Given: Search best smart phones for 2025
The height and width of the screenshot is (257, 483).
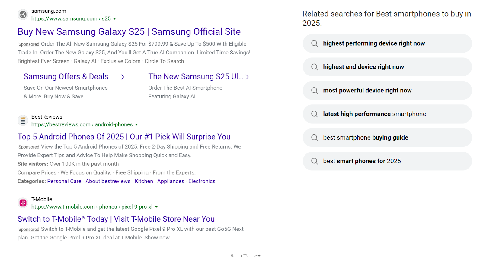Looking at the screenshot, I should (387, 161).
